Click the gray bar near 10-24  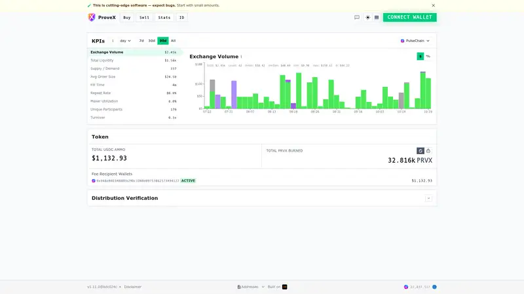click(402, 101)
